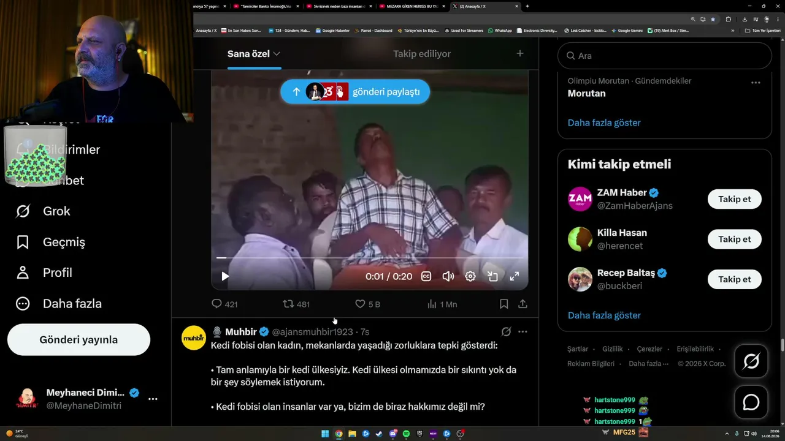Image resolution: width=785 pixels, height=441 pixels.
Task: Bookmark the video post
Action: [504, 304]
